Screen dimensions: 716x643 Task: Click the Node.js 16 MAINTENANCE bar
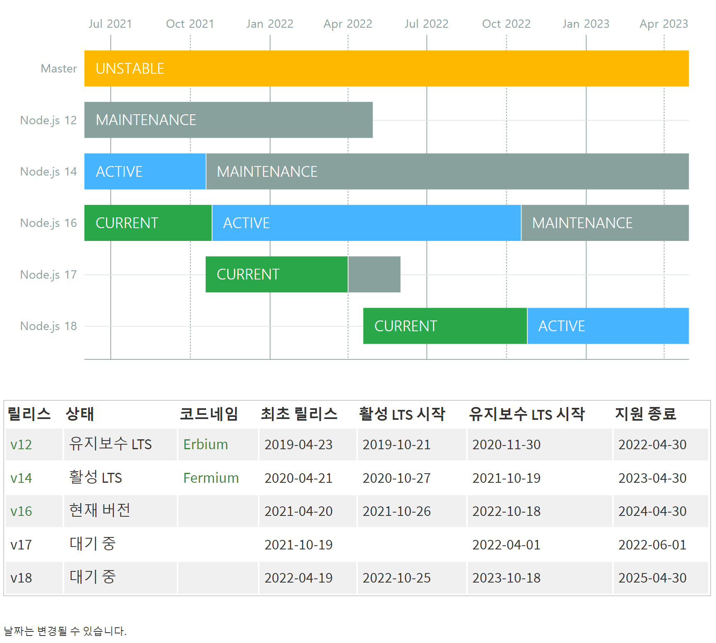[605, 223]
